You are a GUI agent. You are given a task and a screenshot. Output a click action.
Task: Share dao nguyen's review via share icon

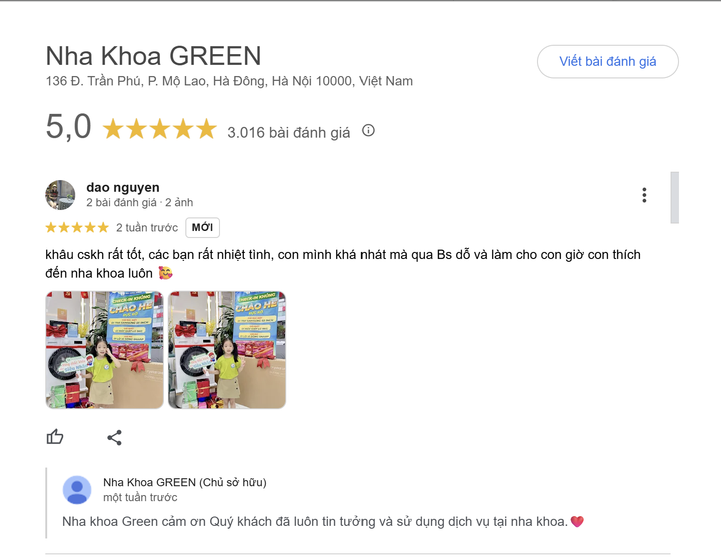click(x=114, y=438)
